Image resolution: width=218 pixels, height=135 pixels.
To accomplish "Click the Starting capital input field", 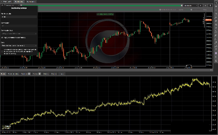I will (19, 17).
